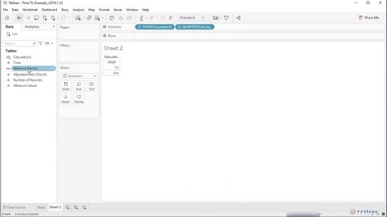
Task: Open the Worksheet menu
Action: pos(30,10)
